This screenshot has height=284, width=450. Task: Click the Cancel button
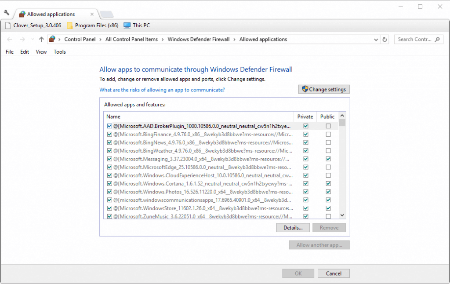tap(334, 273)
